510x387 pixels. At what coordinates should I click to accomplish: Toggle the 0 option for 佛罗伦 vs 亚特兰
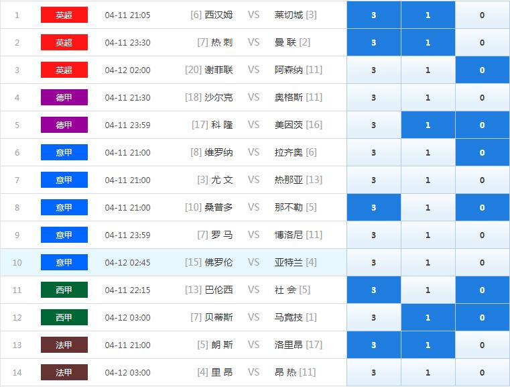pyautogui.click(x=483, y=262)
